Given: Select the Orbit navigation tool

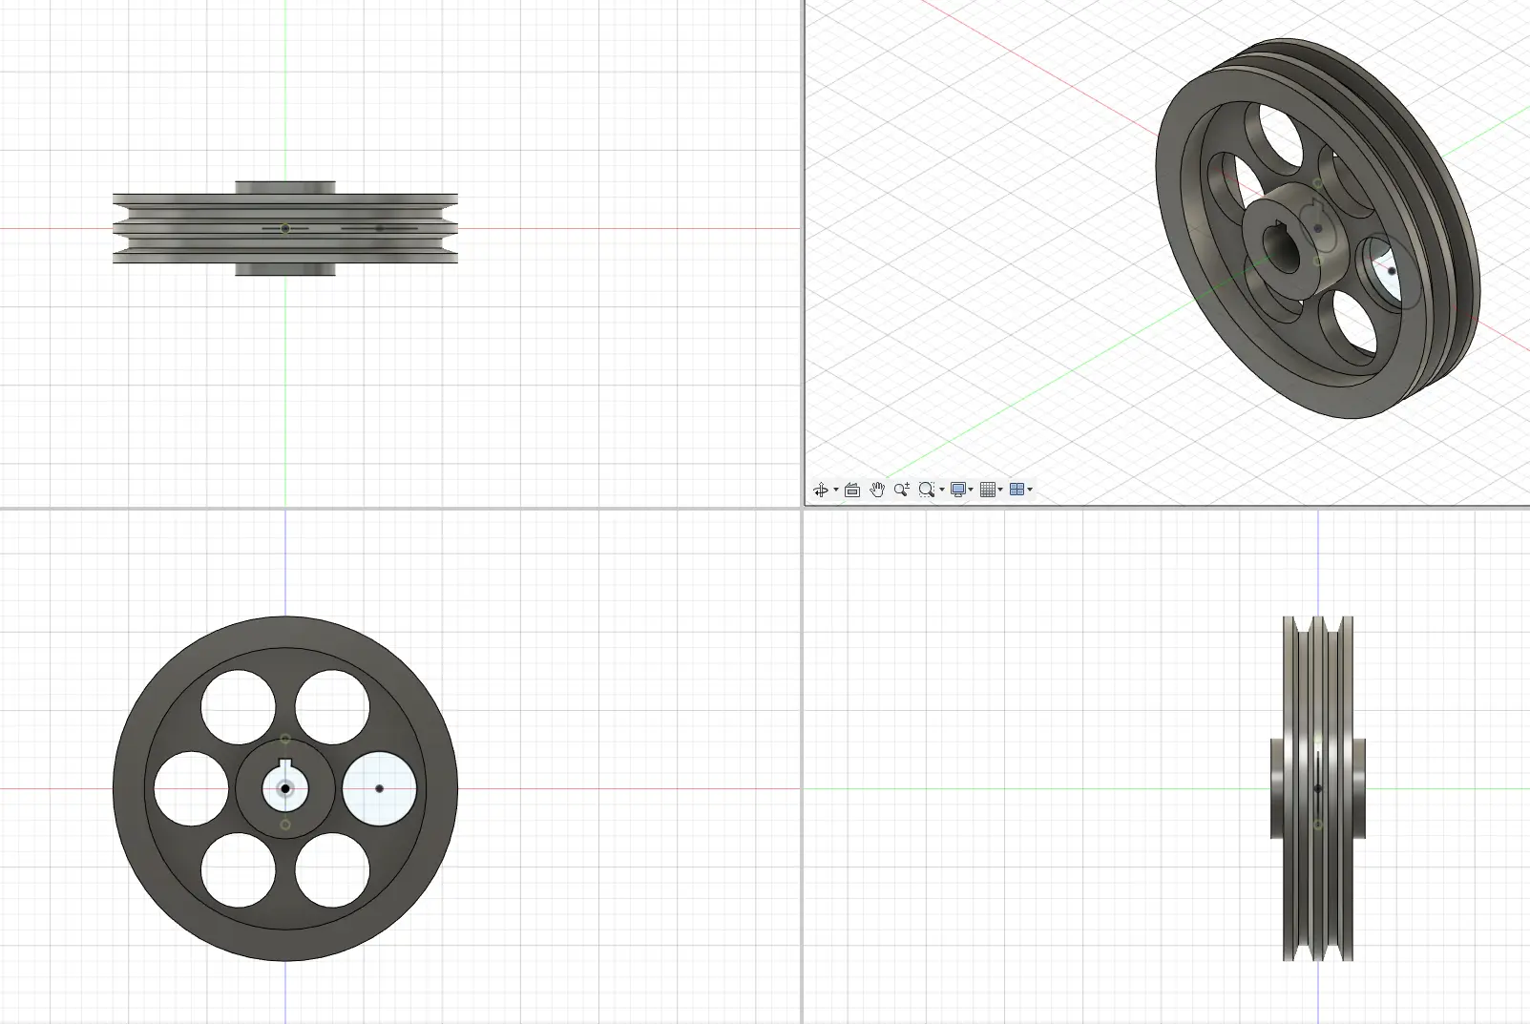Looking at the screenshot, I should [820, 491].
